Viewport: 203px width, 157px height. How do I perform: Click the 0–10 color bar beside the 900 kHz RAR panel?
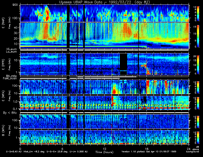pyautogui.click(x=198, y=13)
